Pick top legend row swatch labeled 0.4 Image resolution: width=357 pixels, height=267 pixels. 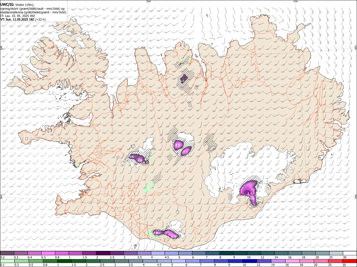tap(34, 253)
